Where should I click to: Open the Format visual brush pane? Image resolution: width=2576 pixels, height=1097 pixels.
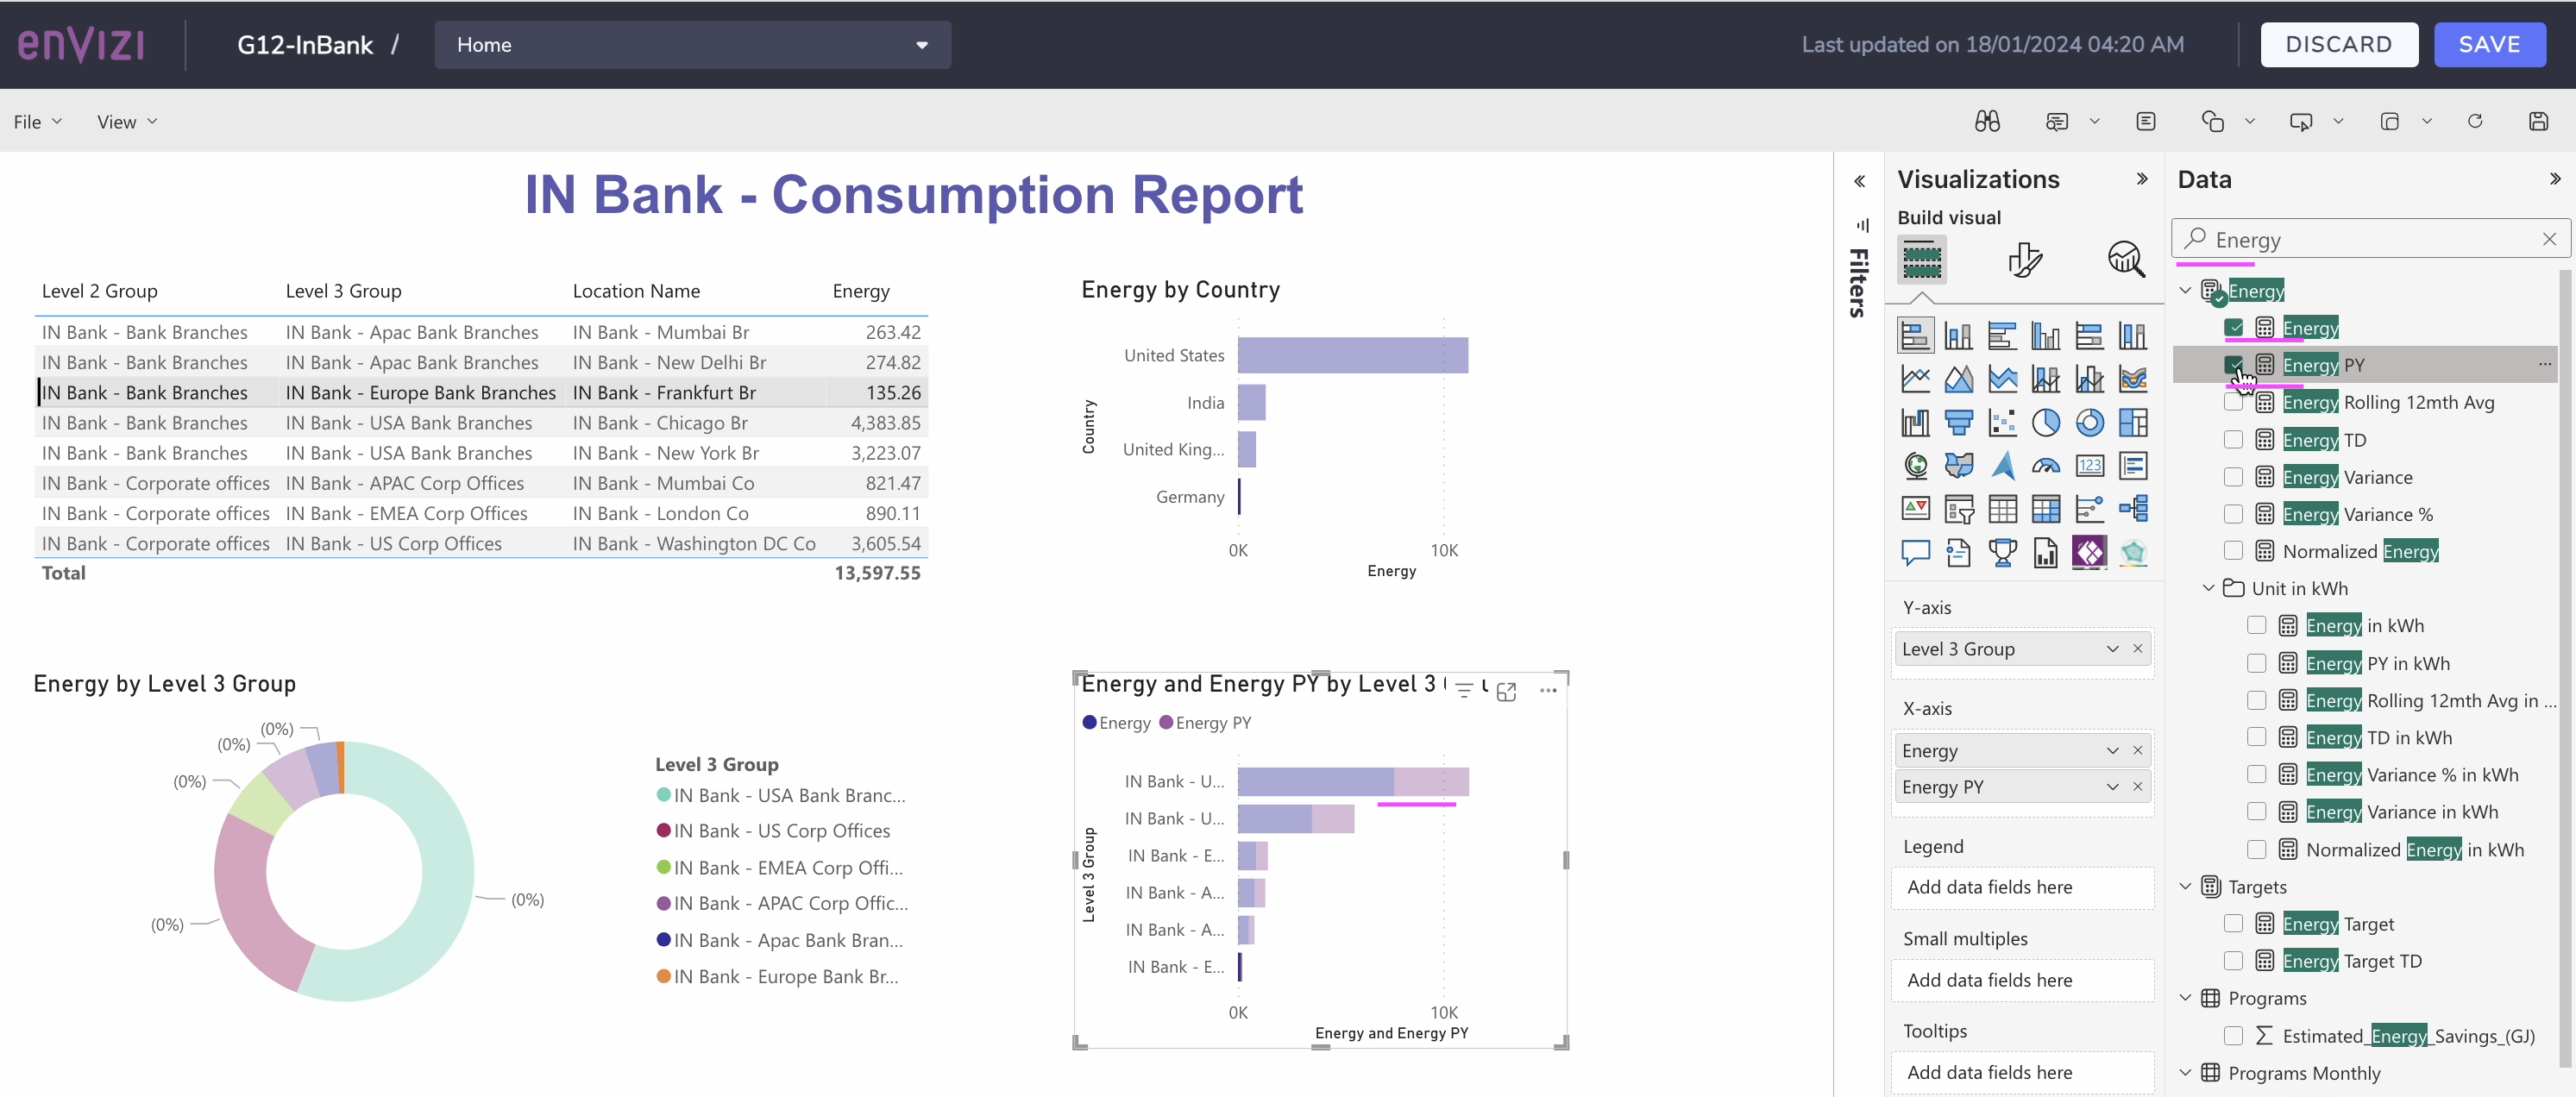[x=2025, y=260]
